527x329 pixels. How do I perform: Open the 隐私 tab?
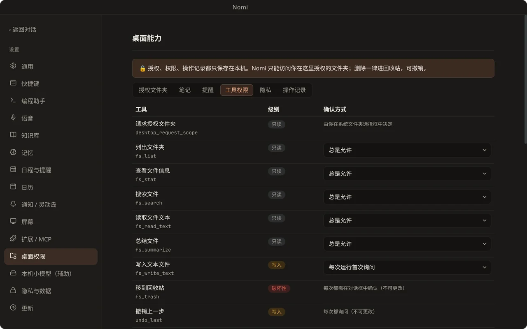click(x=266, y=90)
